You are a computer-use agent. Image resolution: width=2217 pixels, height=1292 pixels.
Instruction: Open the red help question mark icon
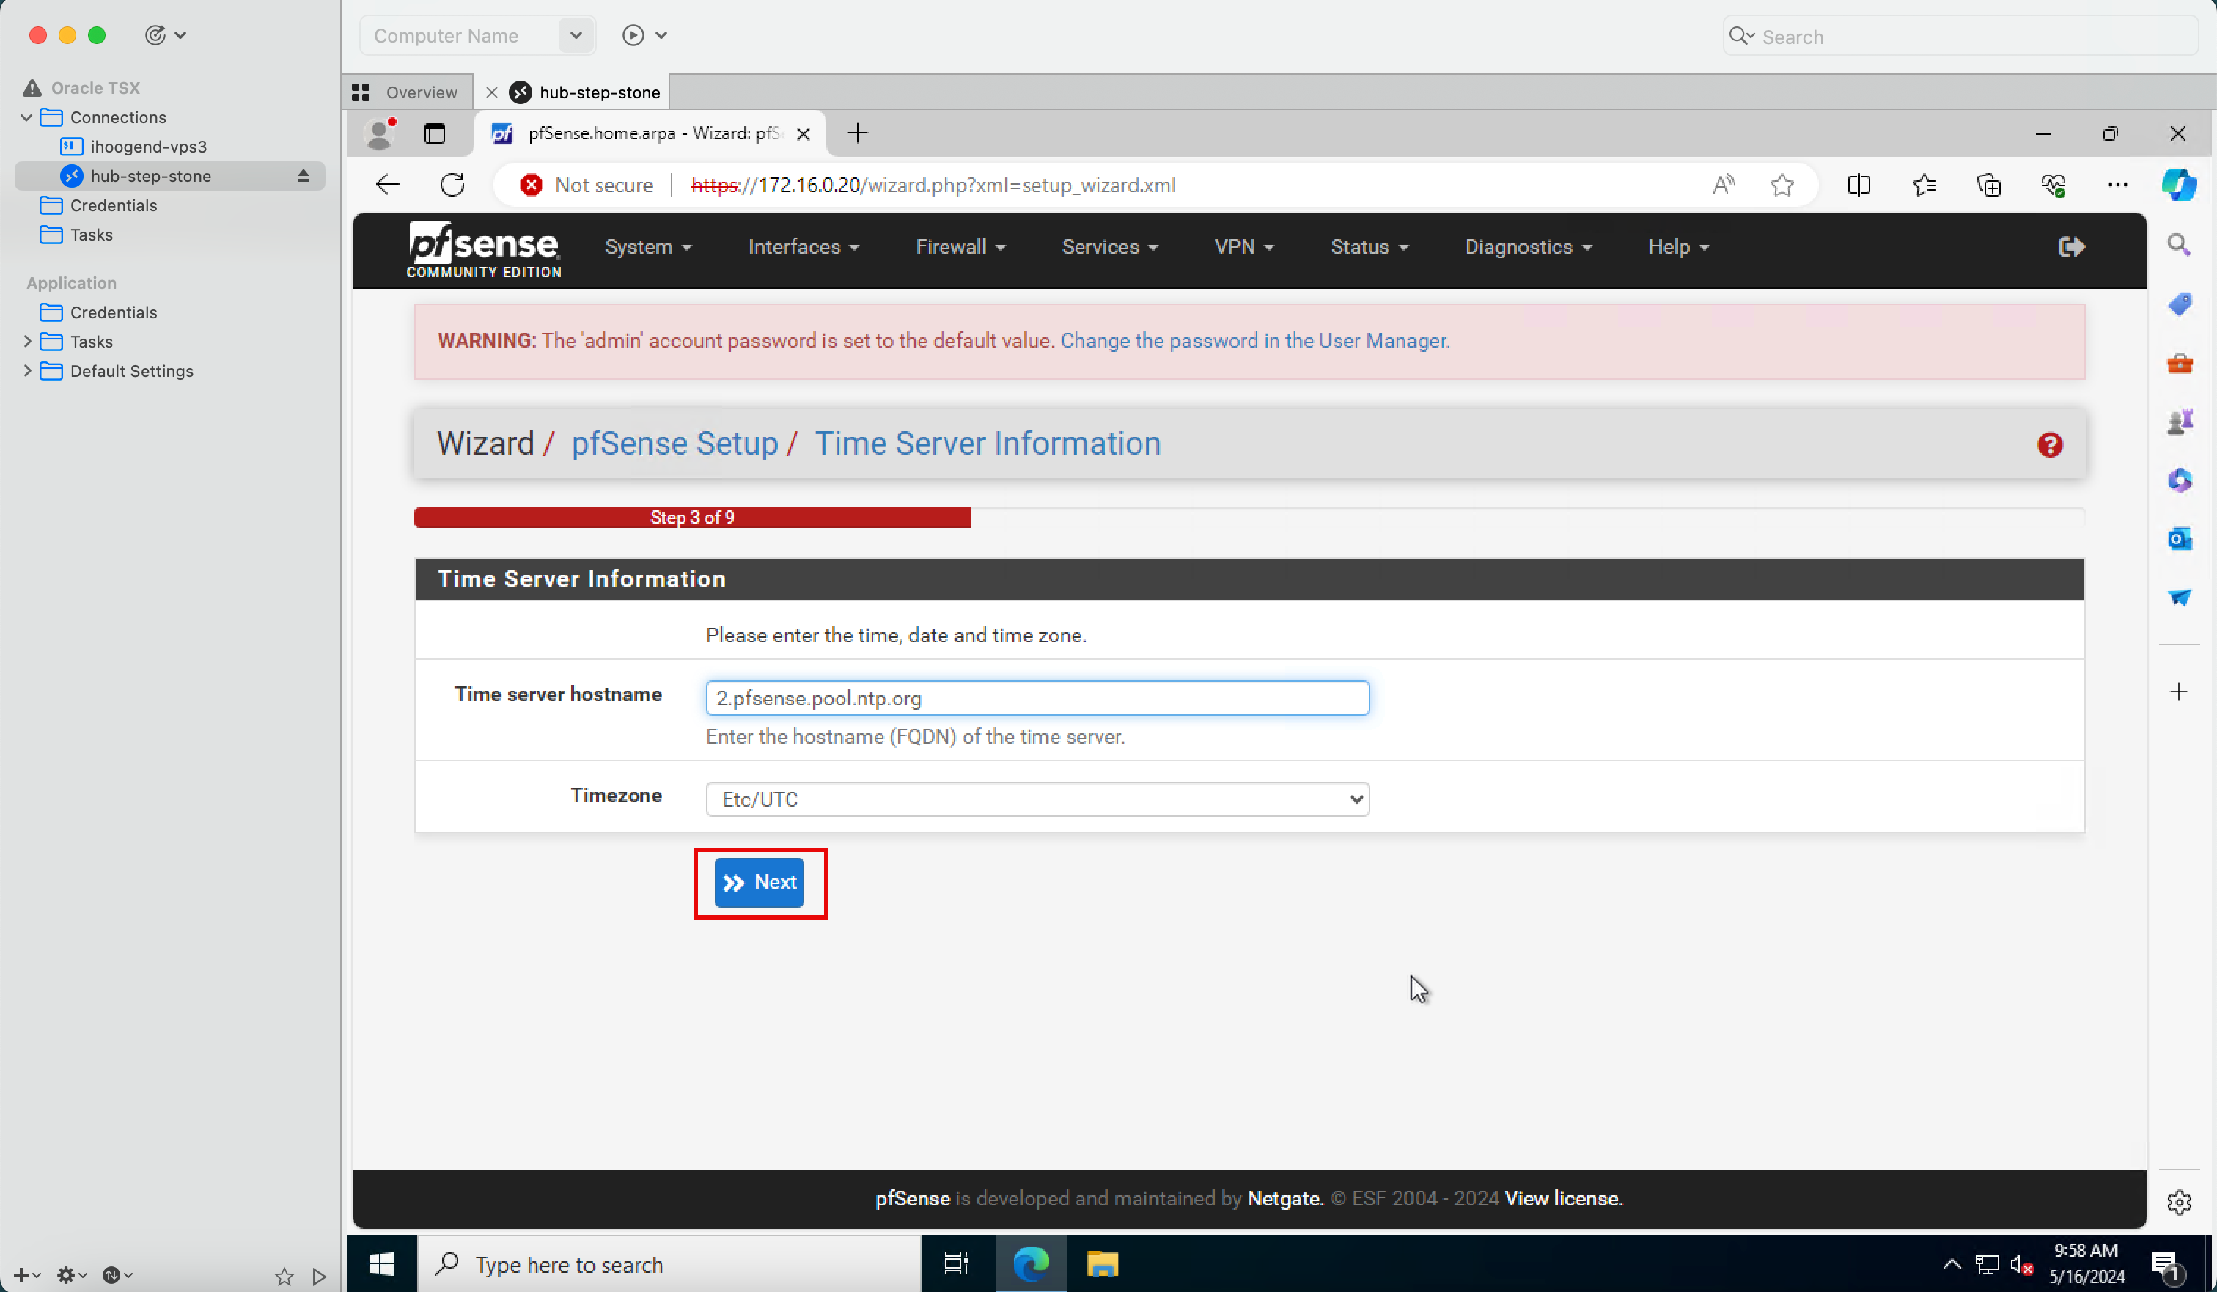coord(2049,444)
